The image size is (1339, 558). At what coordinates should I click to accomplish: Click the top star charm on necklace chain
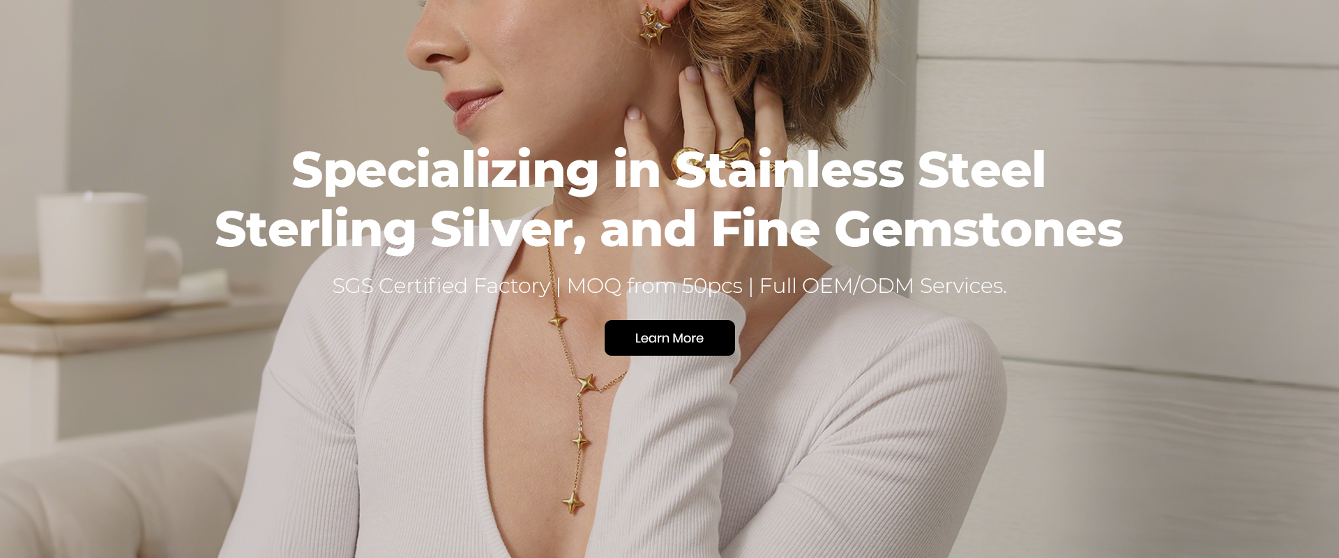(557, 320)
